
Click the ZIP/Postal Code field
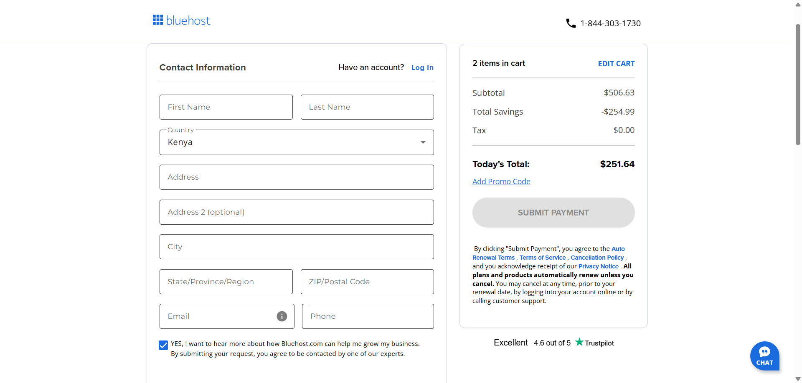367,282
